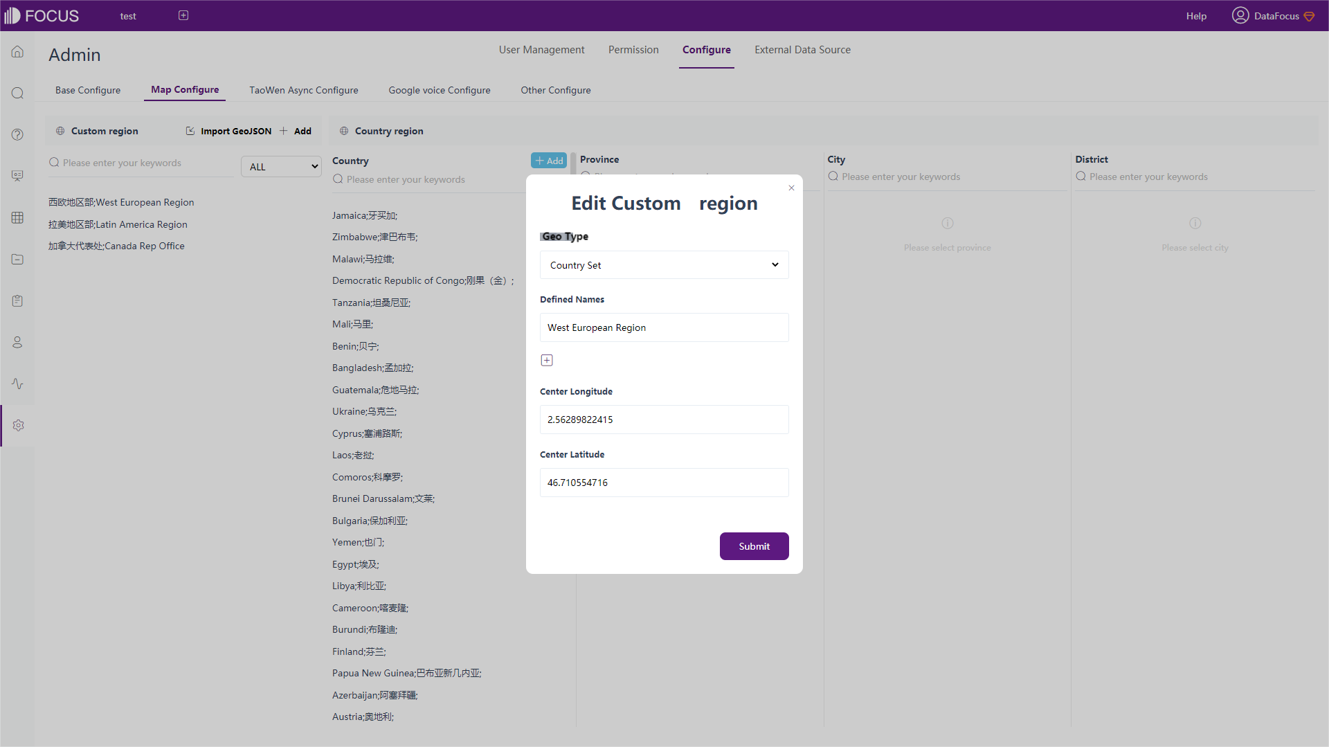This screenshot has width=1329, height=747.
Task: Open the folder resources sidebar icon
Action: click(x=17, y=259)
